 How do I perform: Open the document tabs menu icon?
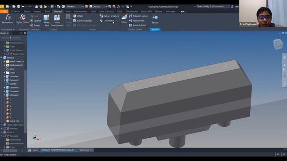(285, 150)
